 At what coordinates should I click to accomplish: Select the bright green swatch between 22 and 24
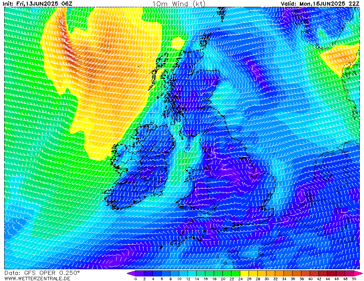coord(236,273)
